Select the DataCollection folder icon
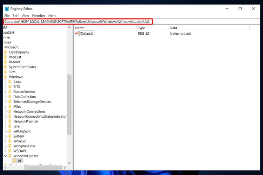The width and height of the screenshot is (263, 175). tap(10, 97)
